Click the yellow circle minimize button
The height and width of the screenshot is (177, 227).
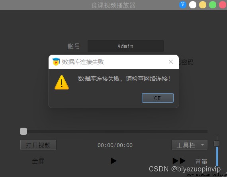pos(203,5)
